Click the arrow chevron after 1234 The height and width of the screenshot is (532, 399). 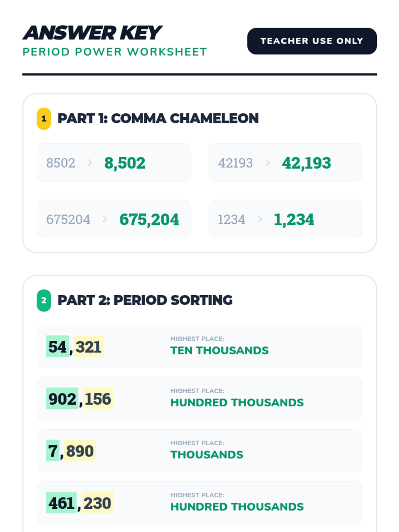pos(260,219)
